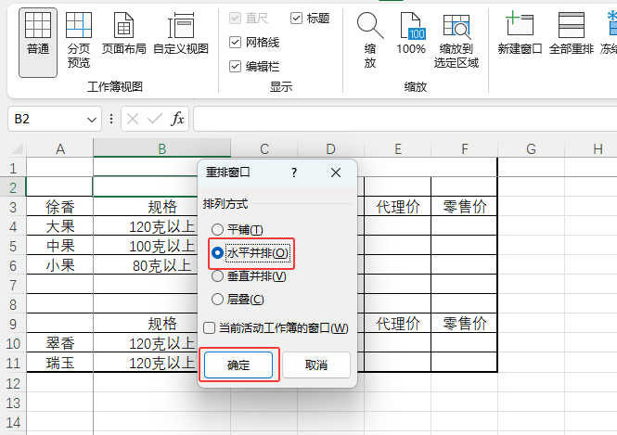Click 零售价 cell in row 9
The image size is (617, 435).
pyautogui.click(x=464, y=324)
